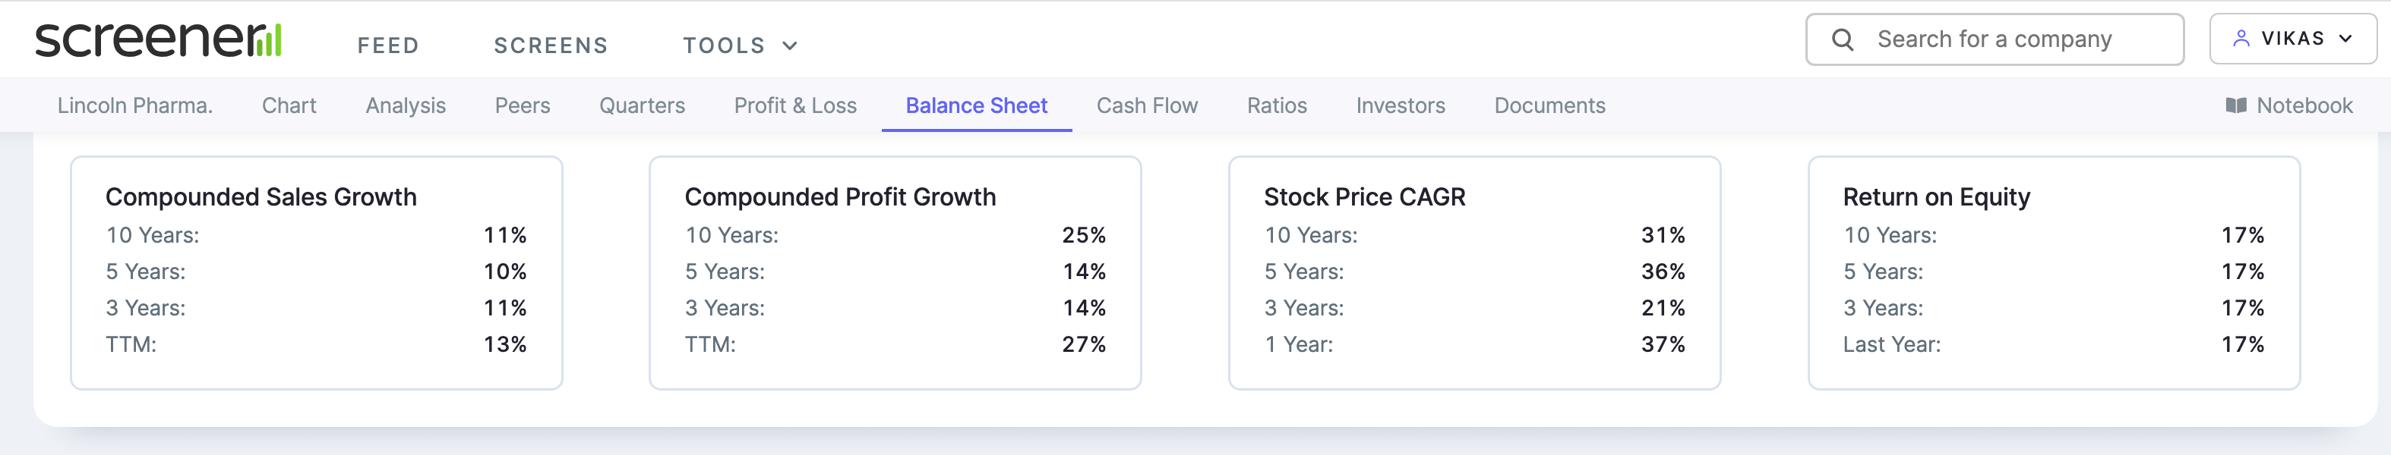Open the Screens page
Image resolution: width=2391 pixels, height=455 pixels.
tap(551, 45)
